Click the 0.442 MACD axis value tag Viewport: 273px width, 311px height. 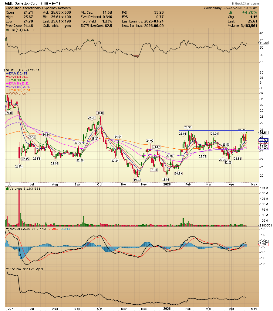click(264, 241)
